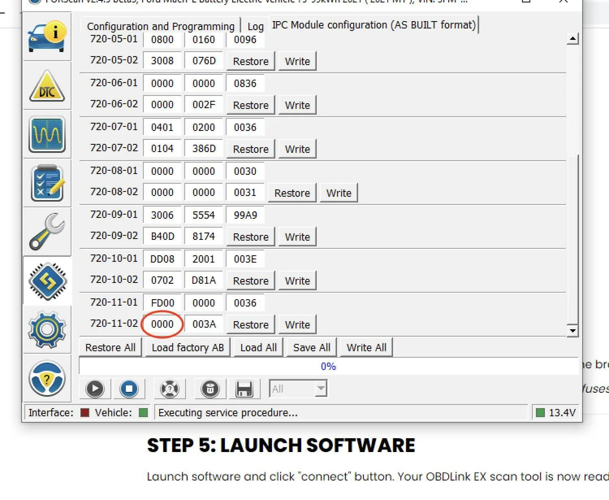This screenshot has width=609, height=500.
Task: Click Restore for row 720-06-02
Action: [x=251, y=105]
